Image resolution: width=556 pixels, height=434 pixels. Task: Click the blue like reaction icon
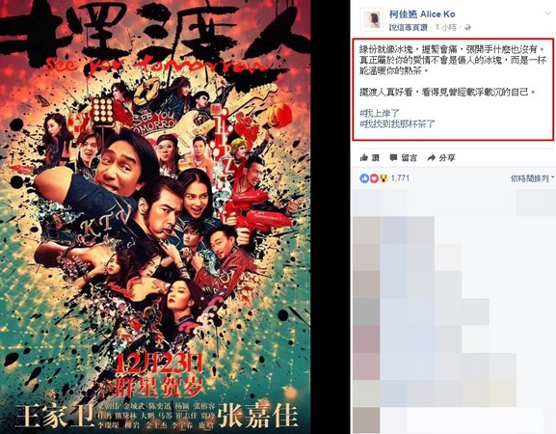pyautogui.click(x=364, y=178)
